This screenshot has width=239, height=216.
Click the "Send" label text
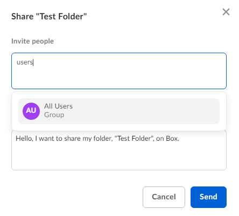(x=208, y=197)
